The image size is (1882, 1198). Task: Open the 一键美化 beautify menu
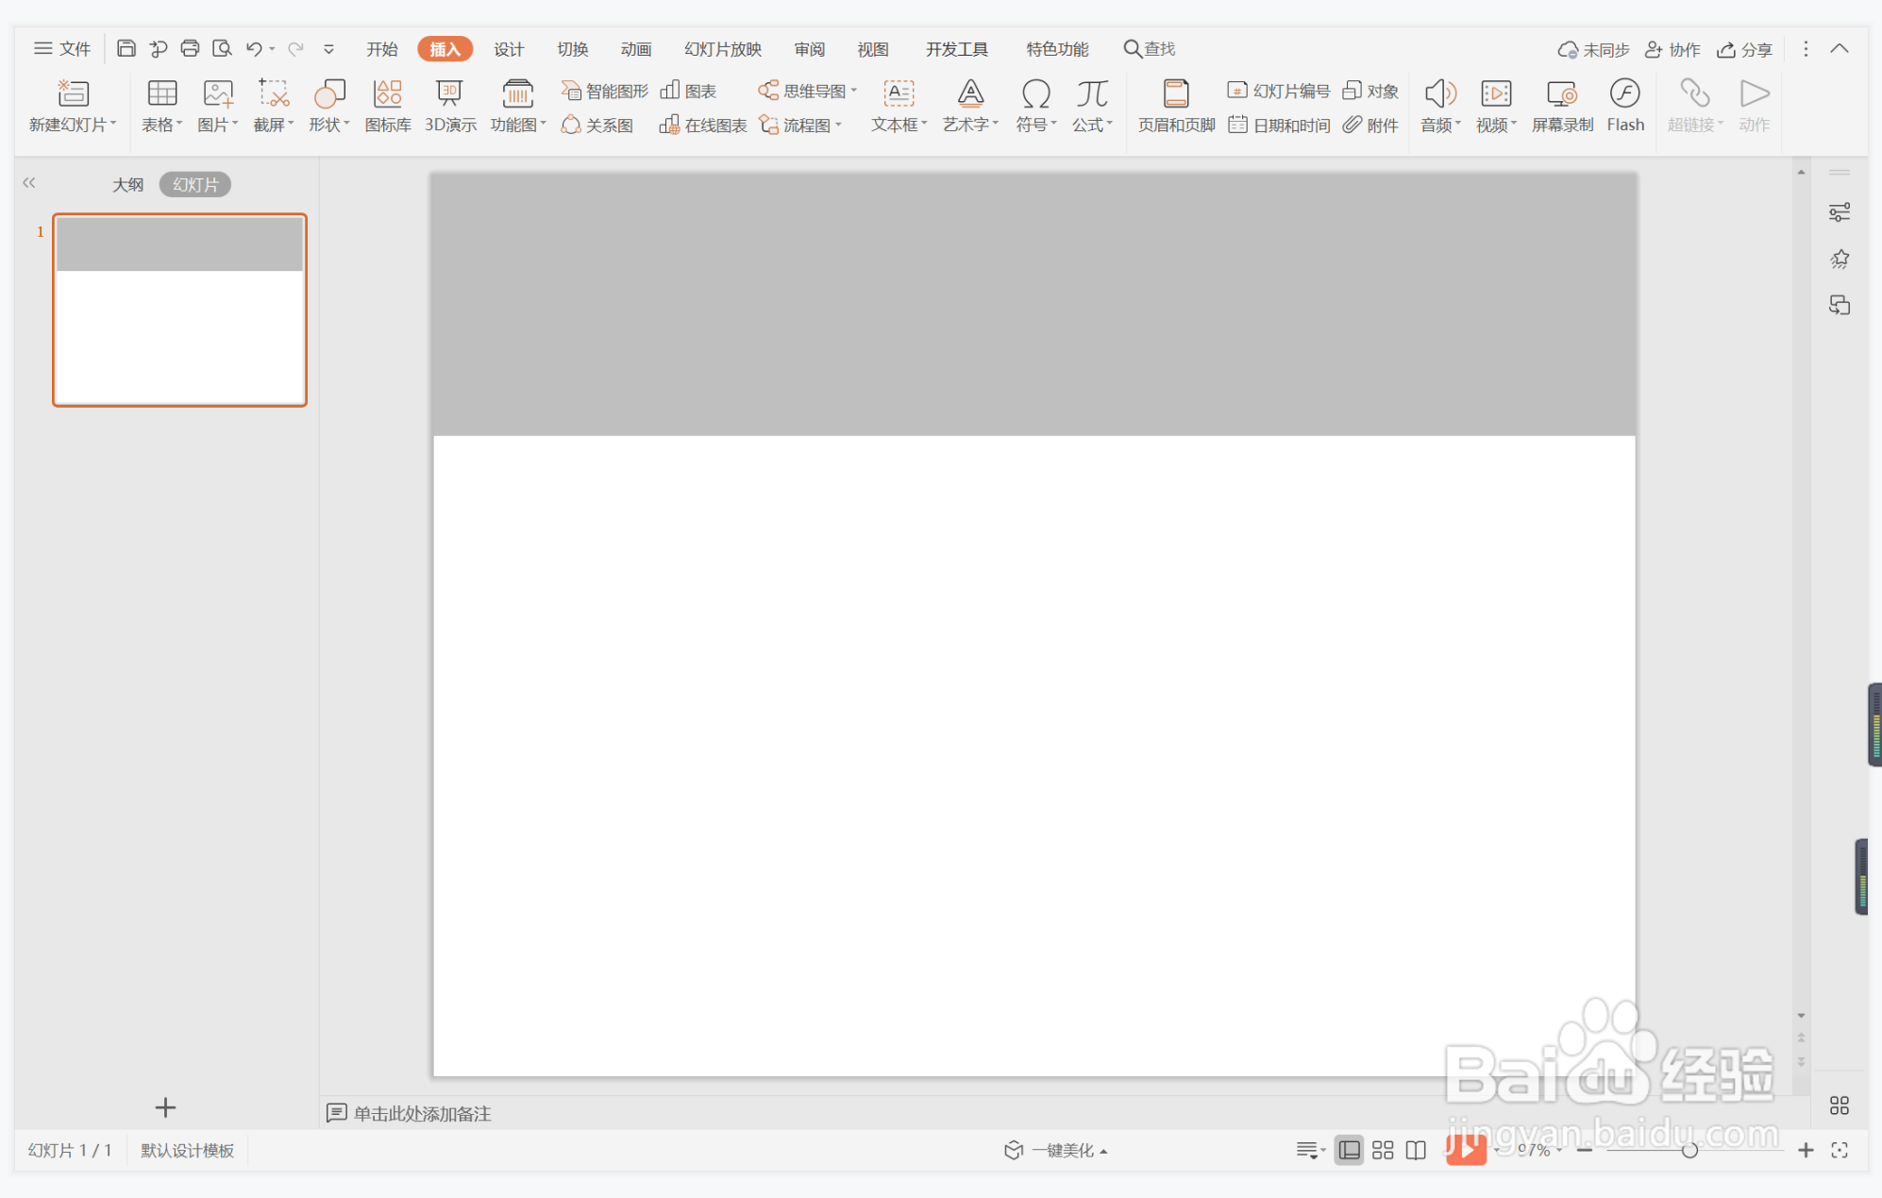click(x=1056, y=1150)
